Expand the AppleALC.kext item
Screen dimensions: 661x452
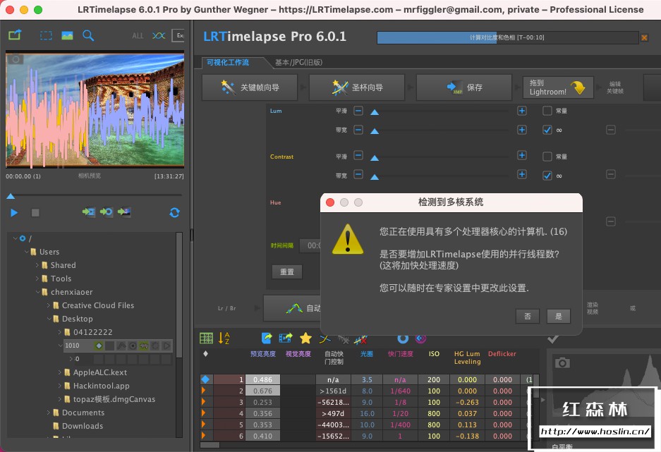[x=60, y=372]
